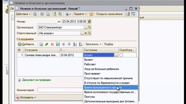The height and width of the screenshot is (104, 186).
Task: Open the arrow beside the blue arrow document icon
Action: (70, 14)
